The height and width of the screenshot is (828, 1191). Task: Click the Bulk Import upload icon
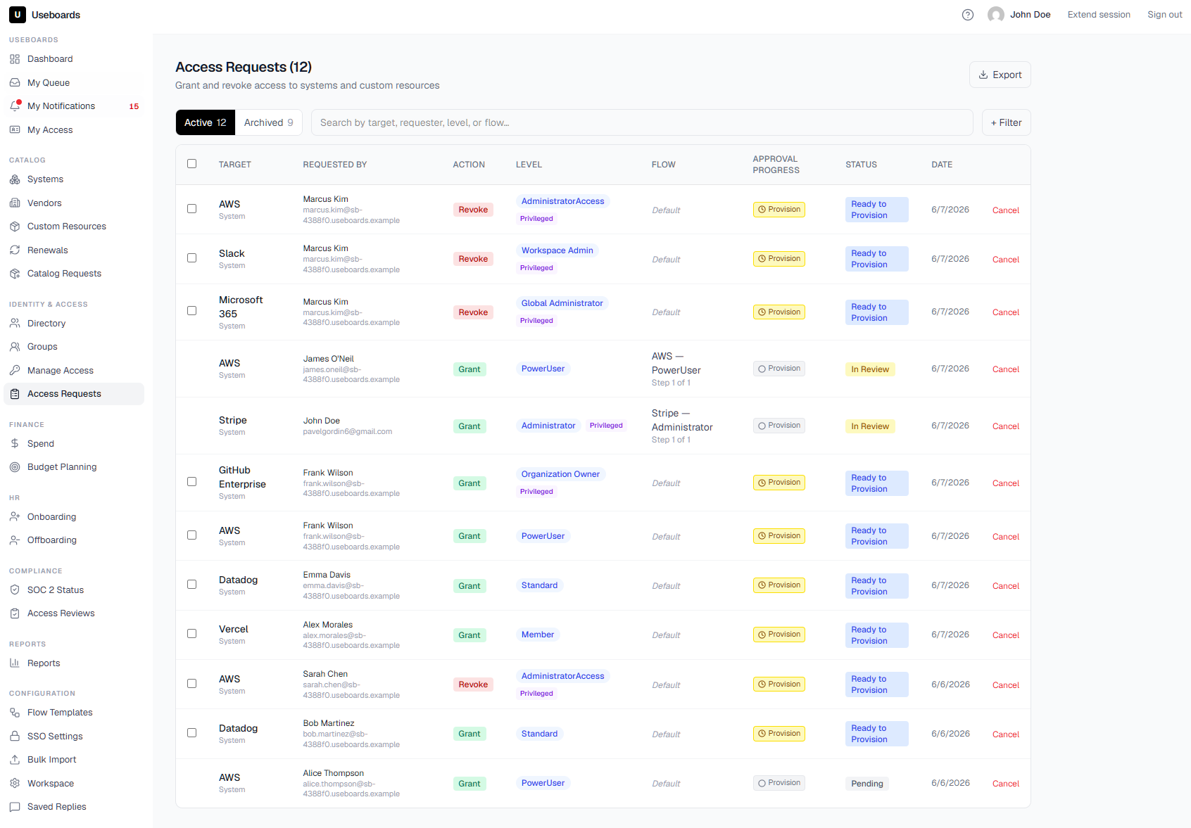click(x=15, y=760)
